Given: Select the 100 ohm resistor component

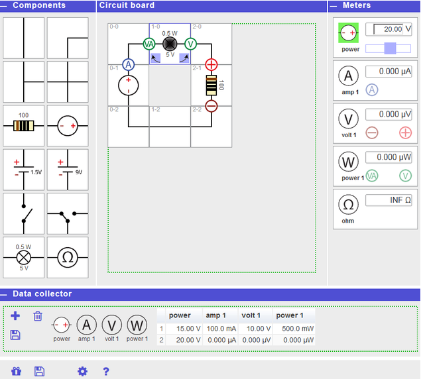Looking at the screenshot, I should tap(24, 126).
